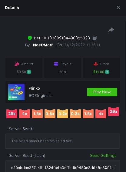Click the green verified shield icon
Image resolution: width=126 pixels, height=172 pixels.
30,38
